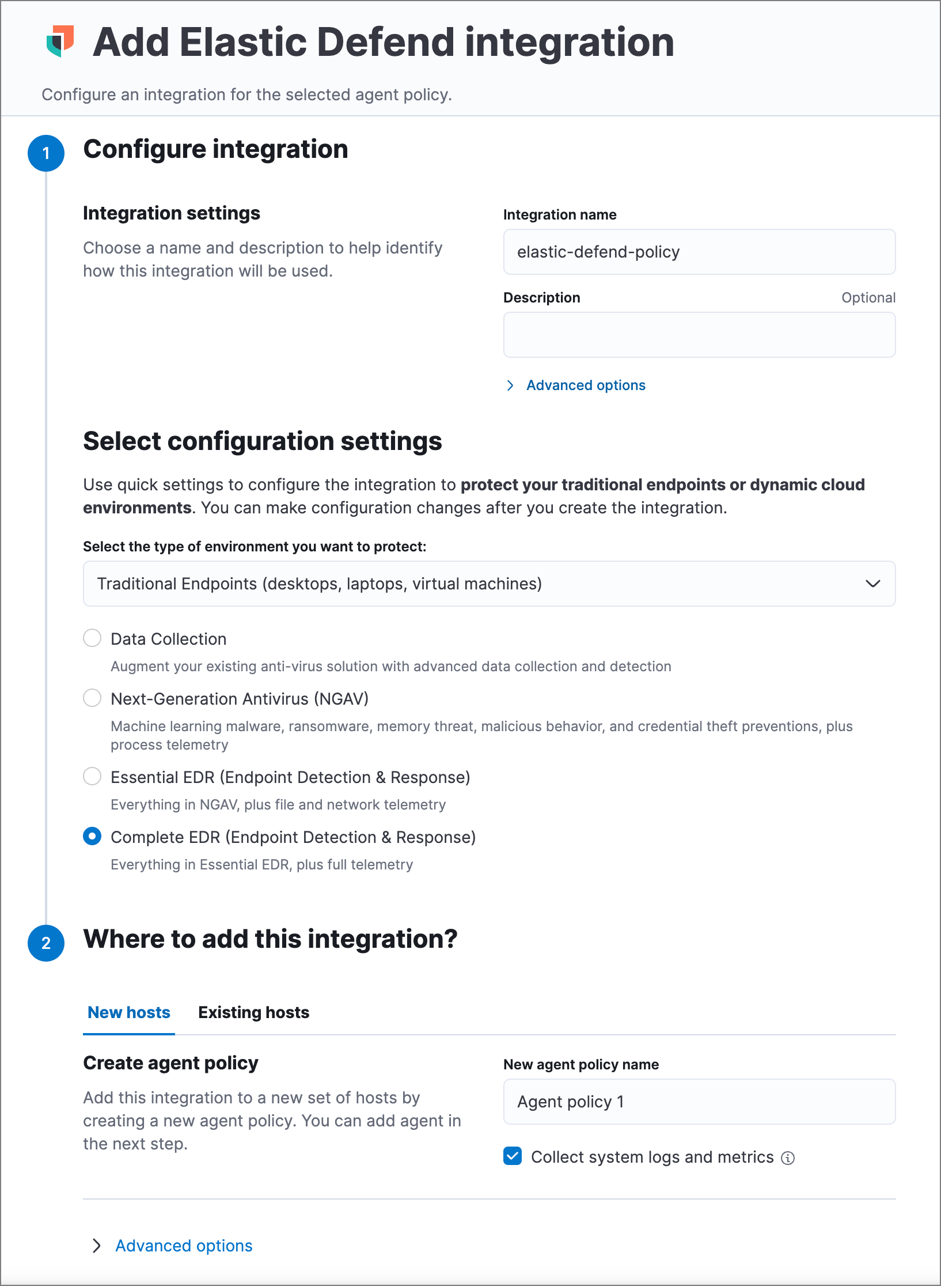Image resolution: width=941 pixels, height=1286 pixels.
Task: Expand Advanced options under integration settings
Action: coord(585,385)
